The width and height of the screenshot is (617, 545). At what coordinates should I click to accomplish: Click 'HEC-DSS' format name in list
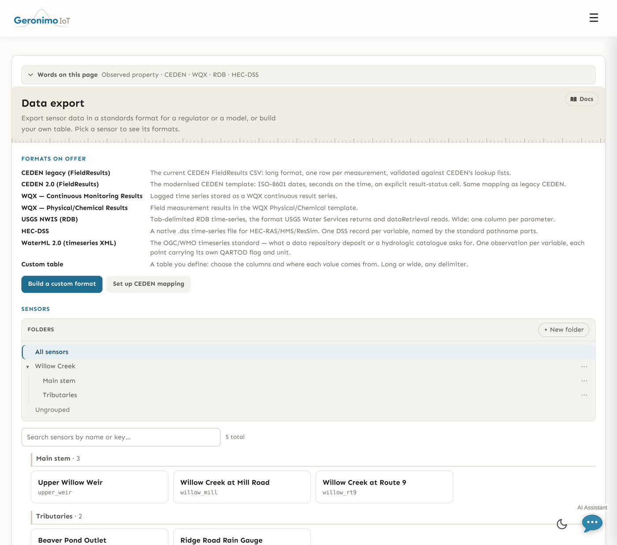click(x=35, y=231)
